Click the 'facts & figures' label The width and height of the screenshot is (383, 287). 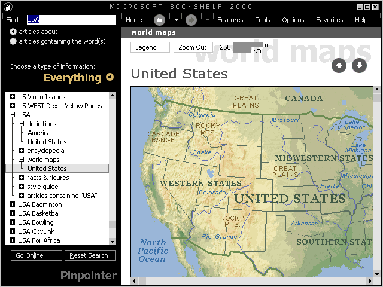(x=48, y=178)
